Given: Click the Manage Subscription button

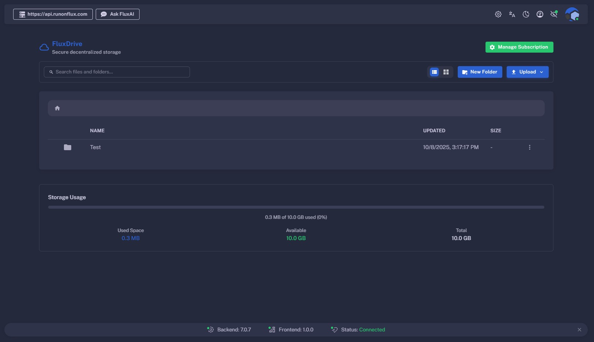Looking at the screenshot, I should (x=519, y=47).
